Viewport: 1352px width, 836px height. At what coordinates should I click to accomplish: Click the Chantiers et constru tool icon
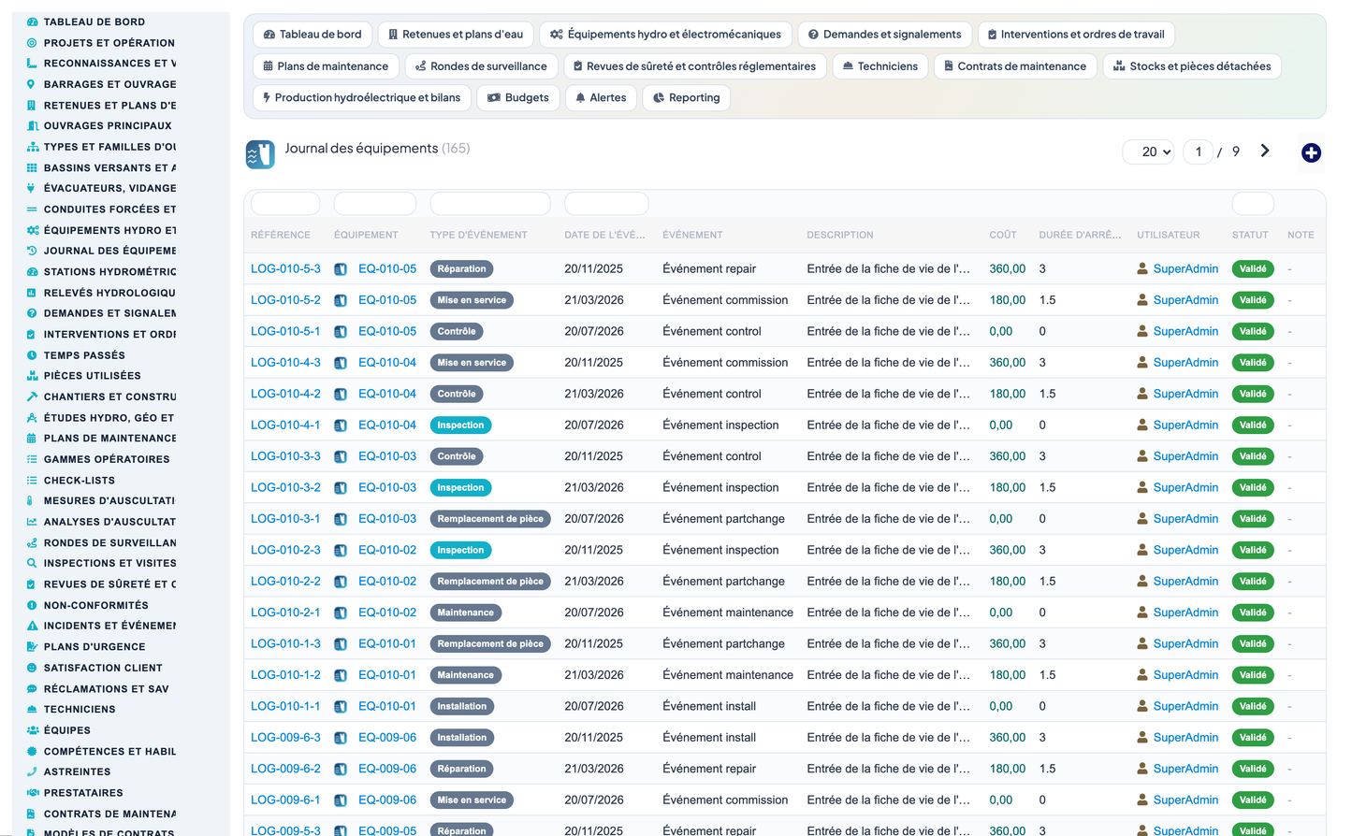(32, 396)
